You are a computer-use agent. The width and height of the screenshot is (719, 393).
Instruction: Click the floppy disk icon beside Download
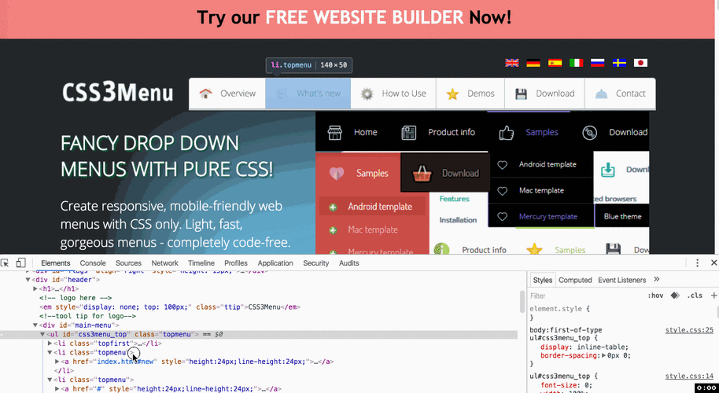click(521, 94)
